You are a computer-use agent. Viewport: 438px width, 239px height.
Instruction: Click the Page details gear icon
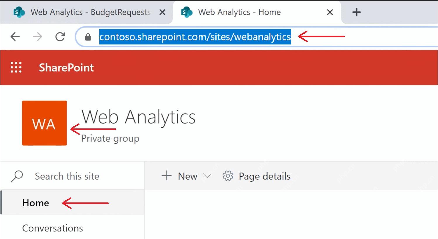pos(228,176)
